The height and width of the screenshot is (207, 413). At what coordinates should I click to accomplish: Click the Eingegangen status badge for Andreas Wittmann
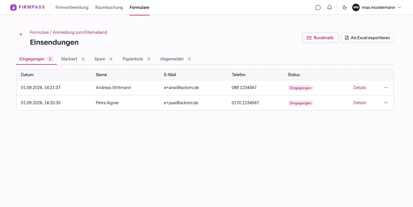tap(301, 88)
